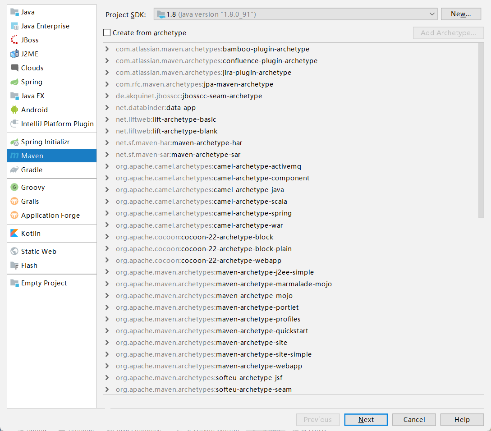Click the Next button
Screen dimensions: 491x431
pyautogui.click(x=366, y=420)
